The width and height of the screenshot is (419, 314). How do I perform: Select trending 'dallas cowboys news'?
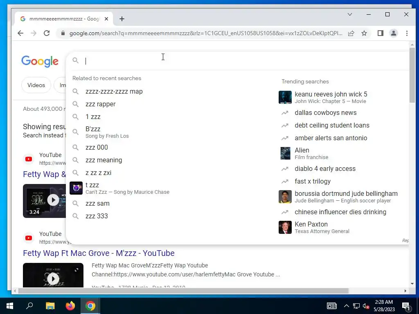[x=325, y=113]
